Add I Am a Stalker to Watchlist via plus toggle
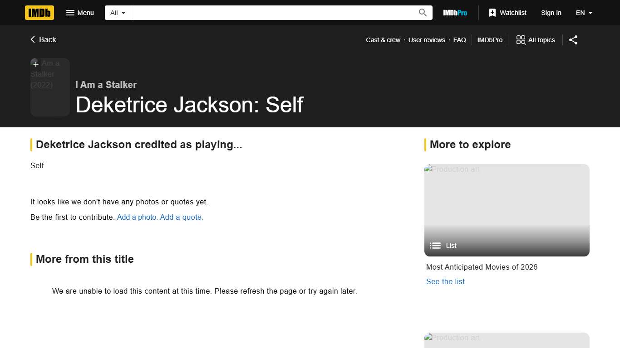The width and height of the screenshot is (620, 348). (35, 64)
